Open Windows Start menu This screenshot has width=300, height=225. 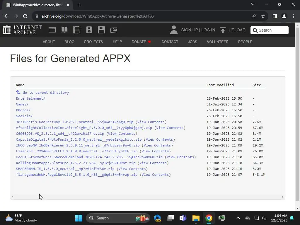click(79, 218)
